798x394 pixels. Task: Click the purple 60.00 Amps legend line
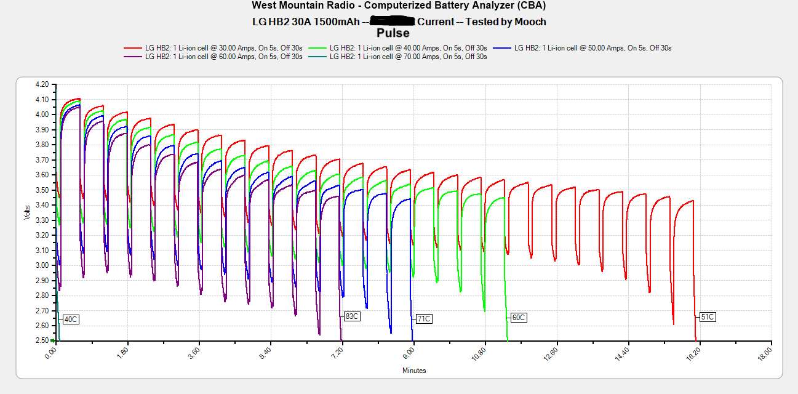click(x=133, y=57)
